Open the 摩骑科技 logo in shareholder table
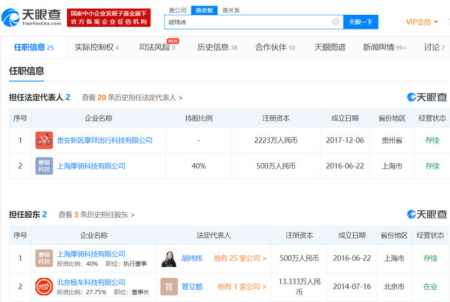Image resolution: width=450 pixels, height=302 pixels. [44, 258]
